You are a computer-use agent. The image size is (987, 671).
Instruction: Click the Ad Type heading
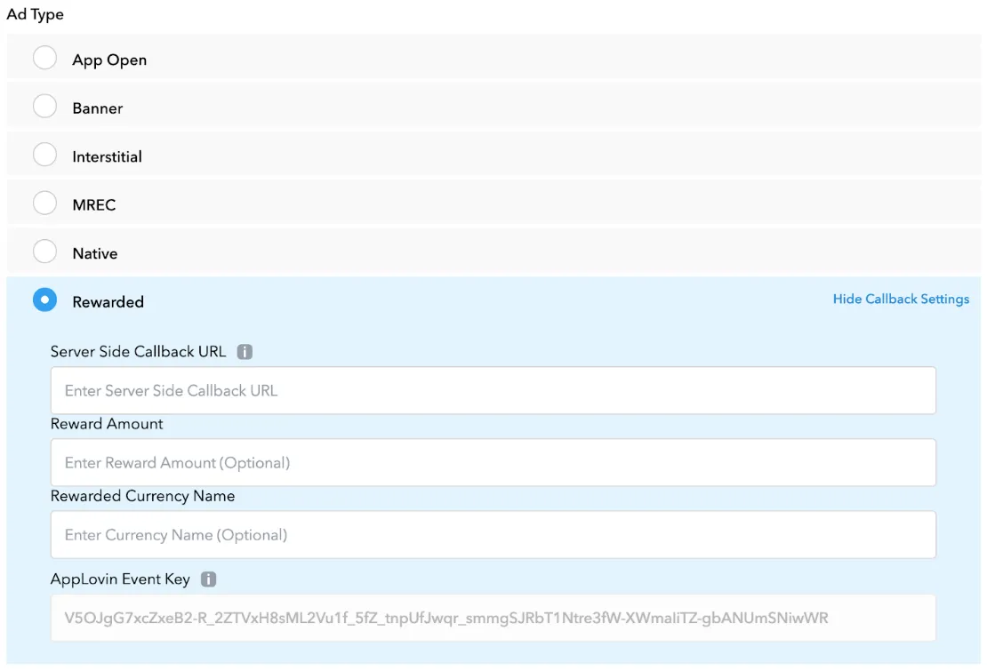point(35,13)
